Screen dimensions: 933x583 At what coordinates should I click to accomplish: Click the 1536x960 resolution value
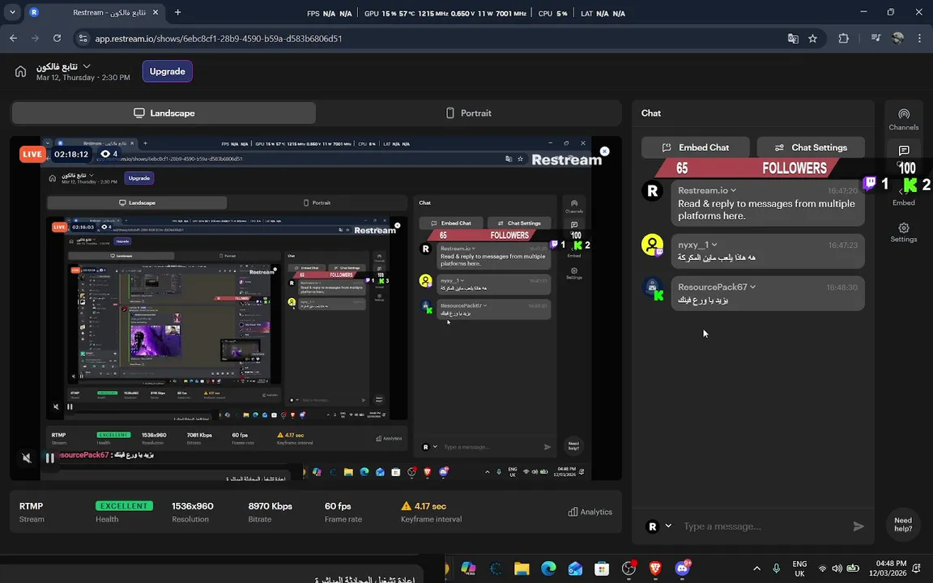pyautogui.click(x=192, y=506)
